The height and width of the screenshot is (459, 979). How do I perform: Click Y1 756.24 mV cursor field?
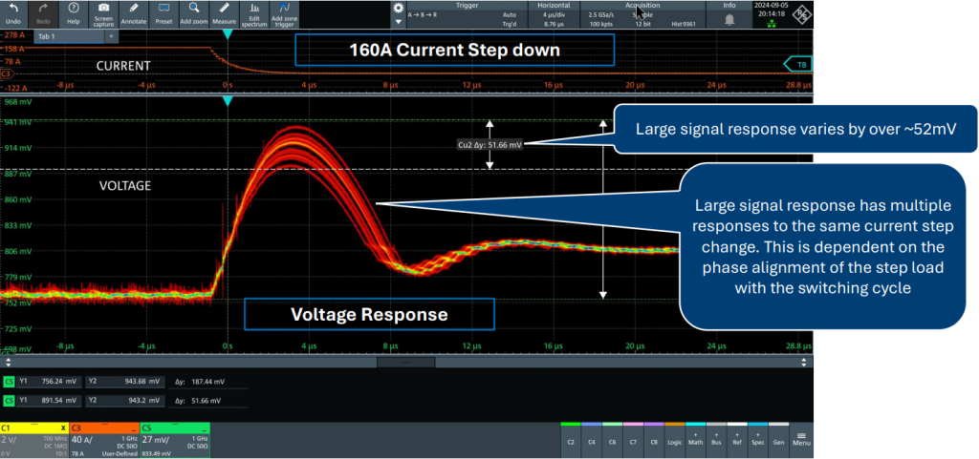(x=49, y=381)
